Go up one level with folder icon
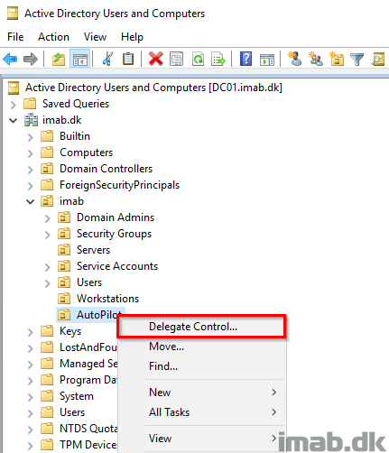Image resolution: width=389 pixels, height=453 pixels. click(x=59, y=59)
